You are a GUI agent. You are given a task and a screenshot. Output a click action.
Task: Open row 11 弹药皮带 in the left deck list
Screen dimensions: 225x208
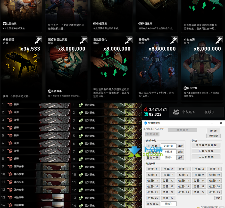(x=36, y=182)
